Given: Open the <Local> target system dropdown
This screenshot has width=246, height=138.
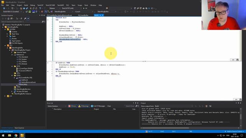Looking at the screenshot, I should coord(84,11).
